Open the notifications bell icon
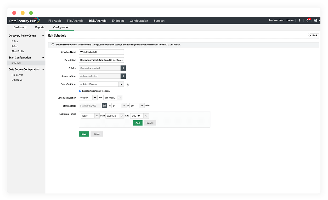 (308, 20)
